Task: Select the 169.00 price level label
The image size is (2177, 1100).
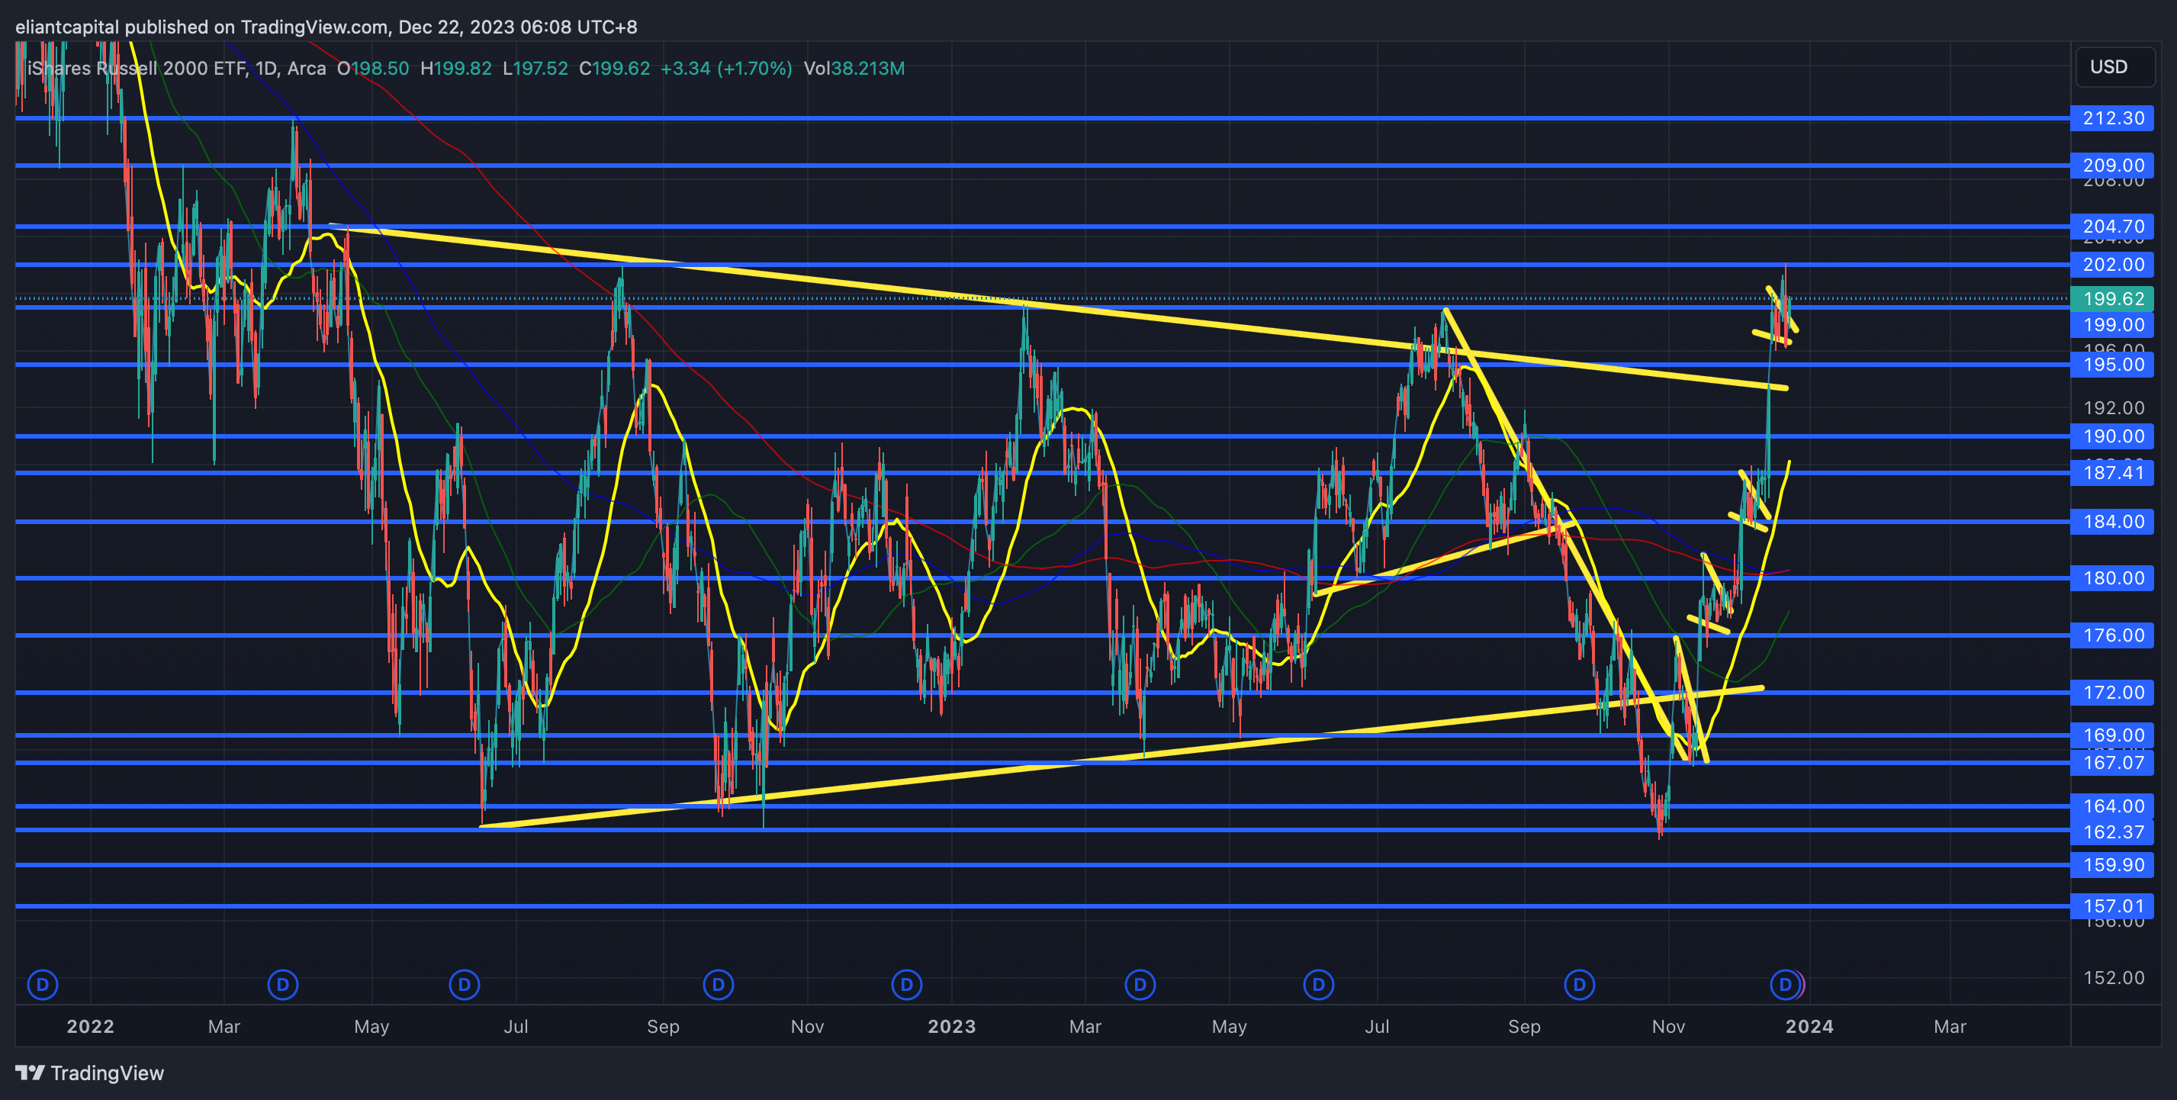Action: pos(2113,735)
